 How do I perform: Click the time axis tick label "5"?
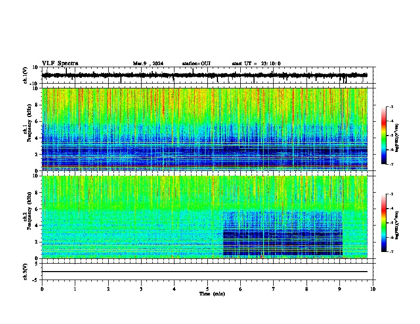207,289
